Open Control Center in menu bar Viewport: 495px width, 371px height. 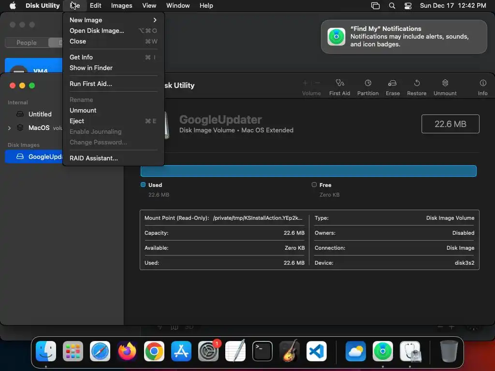pos(408,6)
